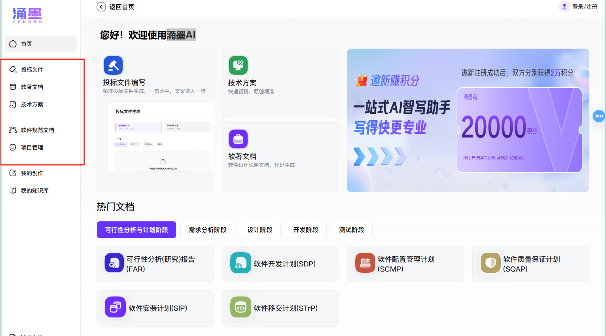Open 软件质量保证计划(SQAP) card

tap(531, 264)
